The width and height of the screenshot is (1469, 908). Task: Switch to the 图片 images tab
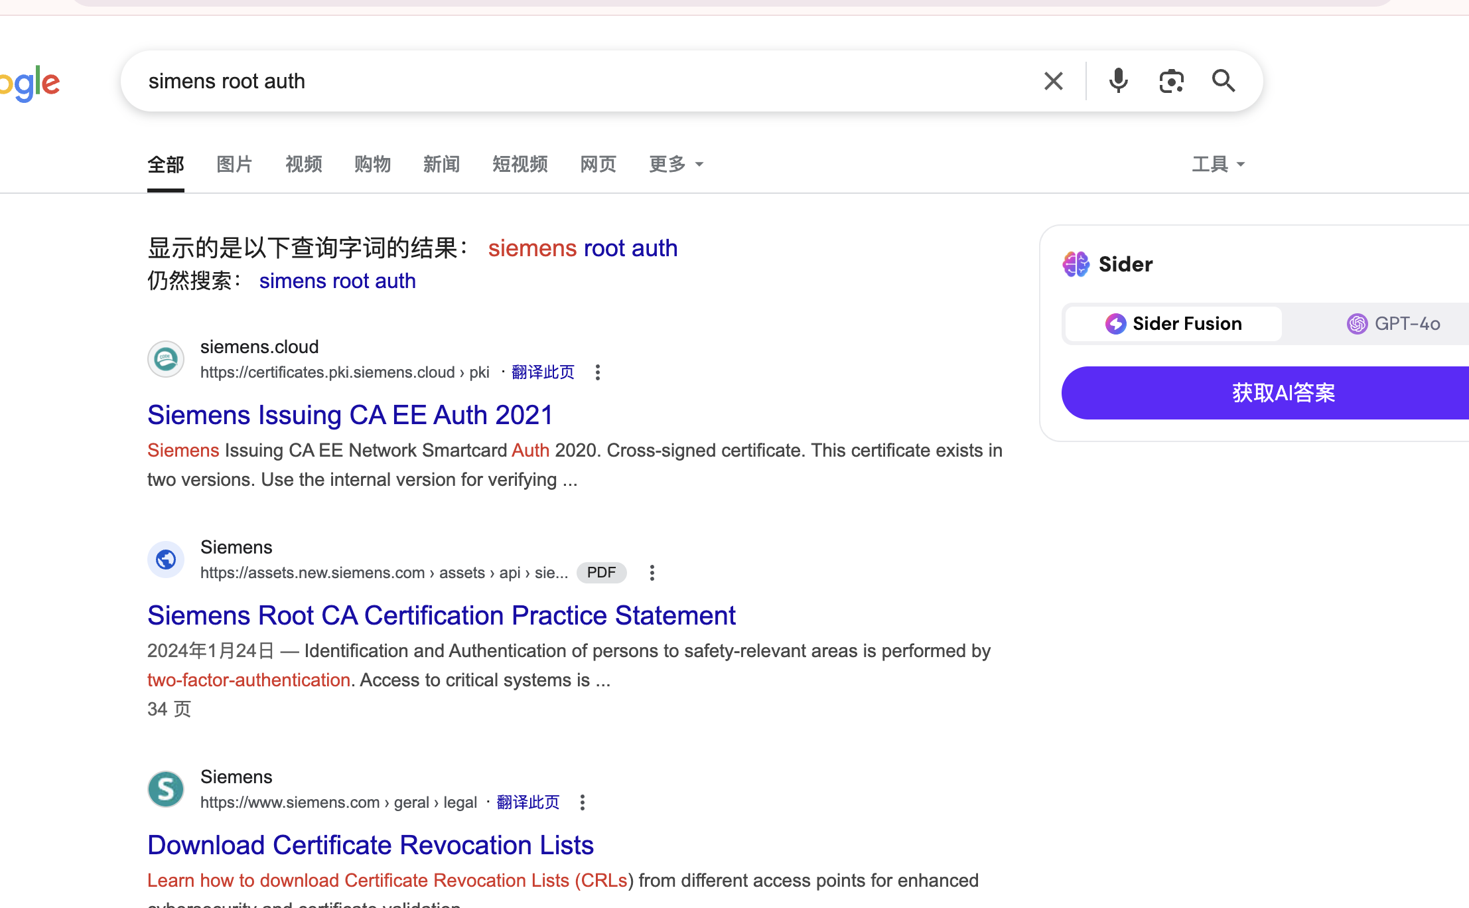tap(235, 164)
